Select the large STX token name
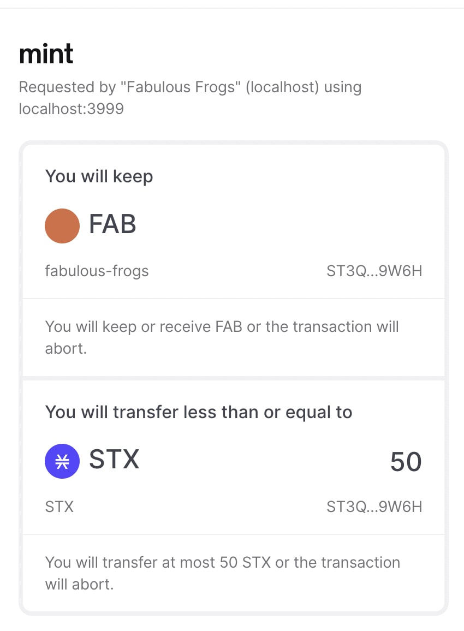 click(x=114, y=460)
